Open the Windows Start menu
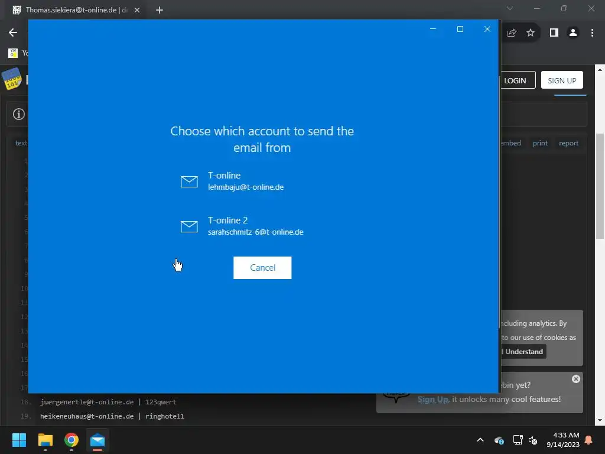 [19, 440]
